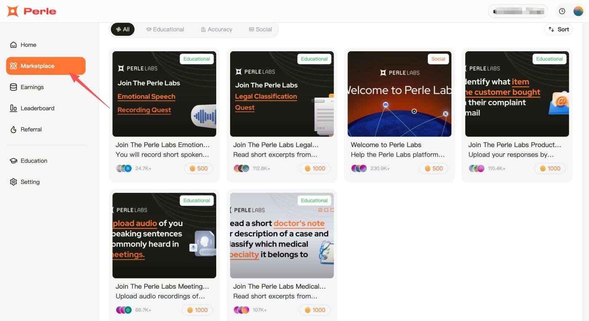Click the 1000 reward on Product card
The height and width of the screenshot is (321, 589).
click(x=550, y=168)
